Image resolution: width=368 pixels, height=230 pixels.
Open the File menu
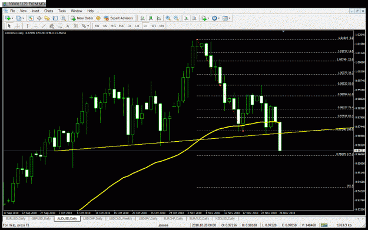point(12,11)
